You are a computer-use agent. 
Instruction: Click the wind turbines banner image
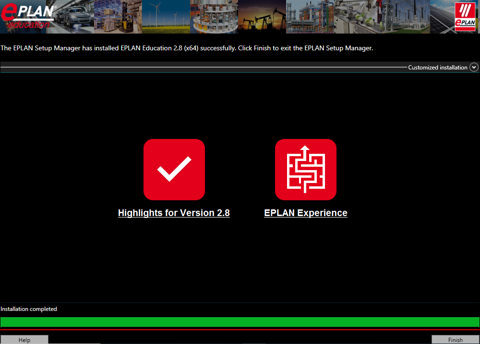(166, 16)
